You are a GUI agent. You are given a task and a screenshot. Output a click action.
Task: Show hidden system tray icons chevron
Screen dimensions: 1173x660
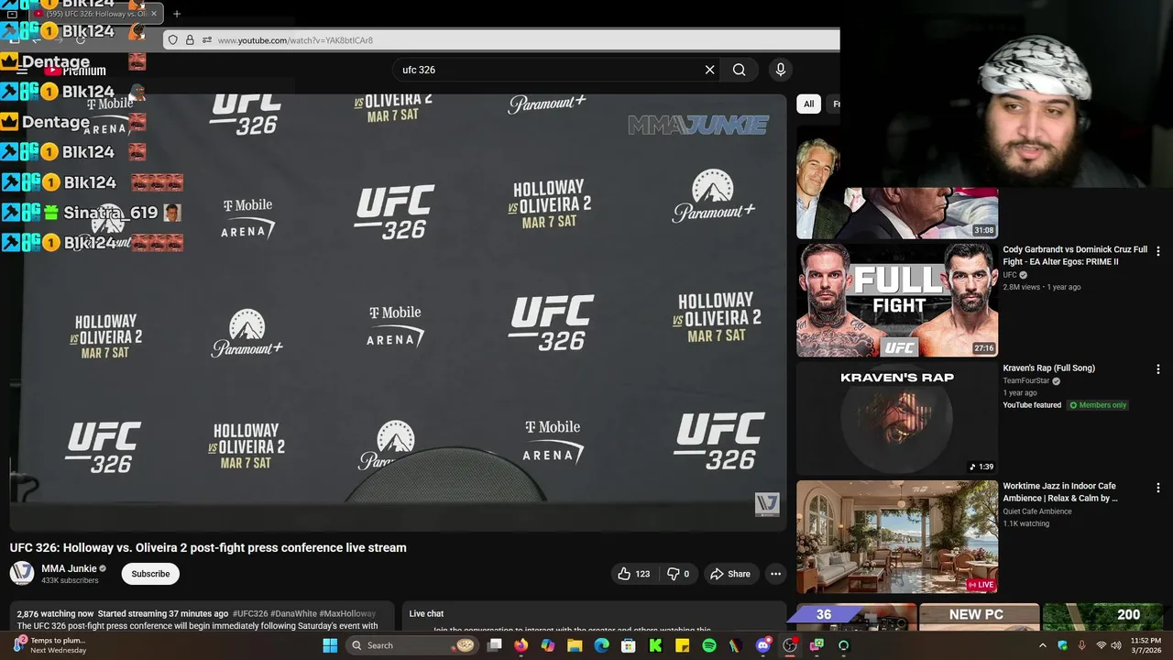pos(1042,645)
